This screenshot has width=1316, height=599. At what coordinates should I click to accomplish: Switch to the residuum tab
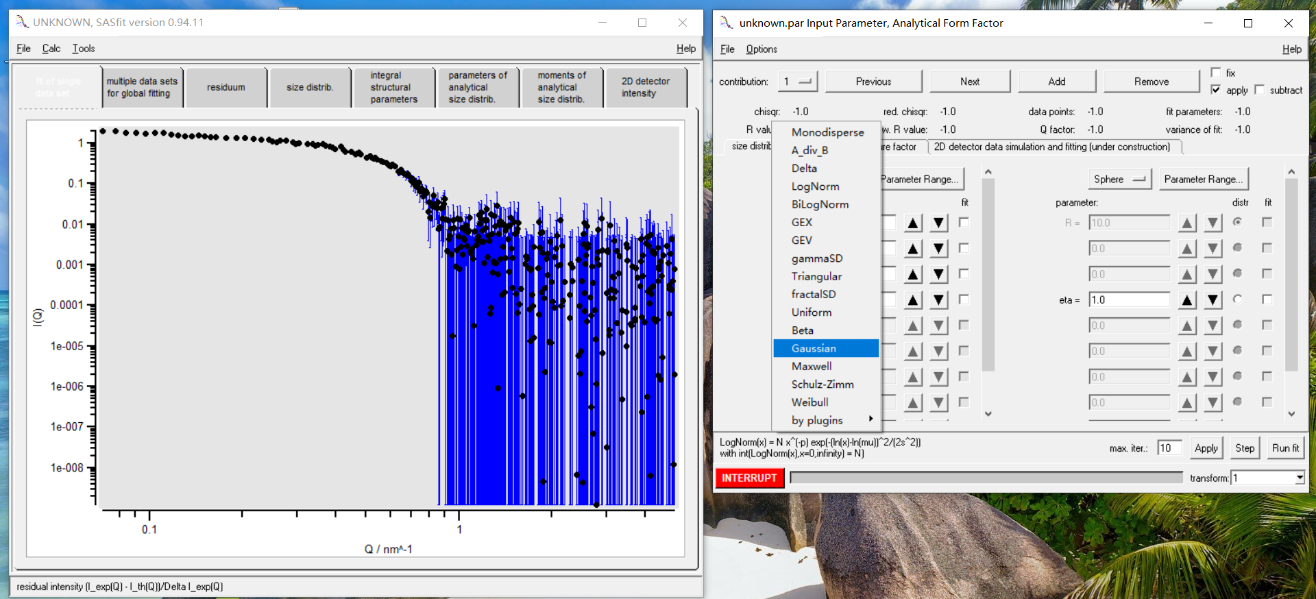tap(226, 88)
